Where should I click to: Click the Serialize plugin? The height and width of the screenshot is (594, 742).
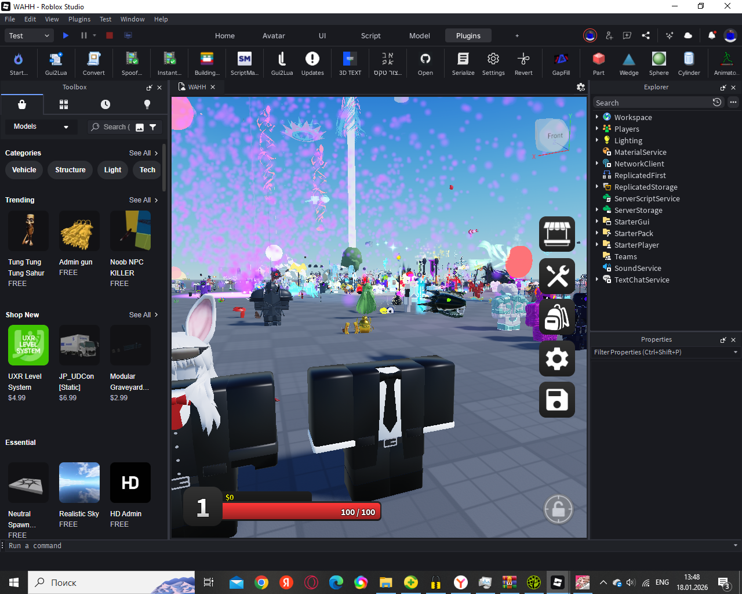pyautogui.click(x=463, y=63)
